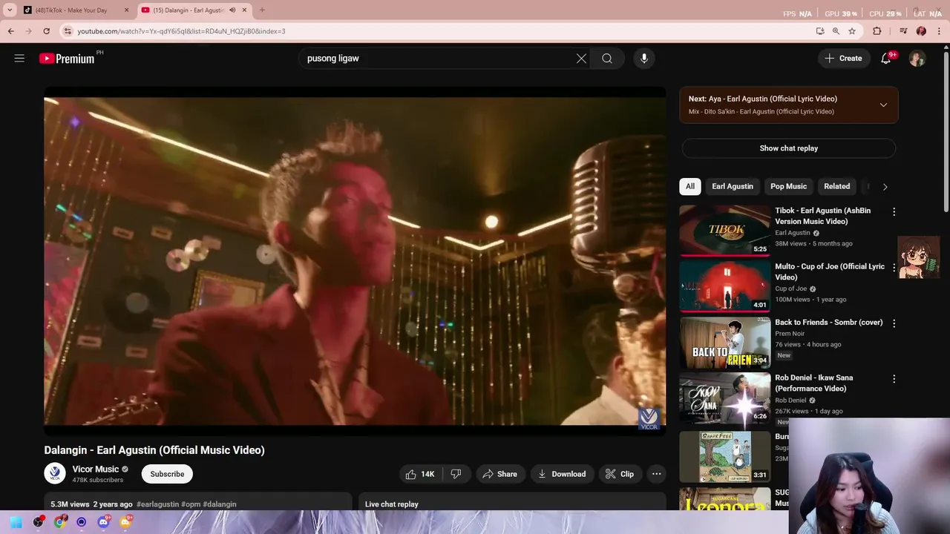
Task: Click the Create button in header
Action: coord(843,59)
